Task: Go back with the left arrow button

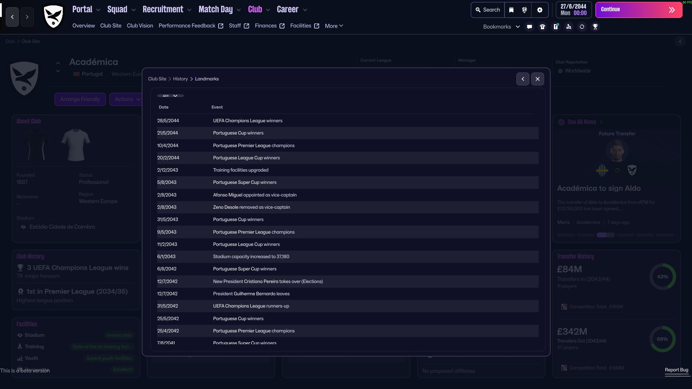Action: (x=12, y=17)
